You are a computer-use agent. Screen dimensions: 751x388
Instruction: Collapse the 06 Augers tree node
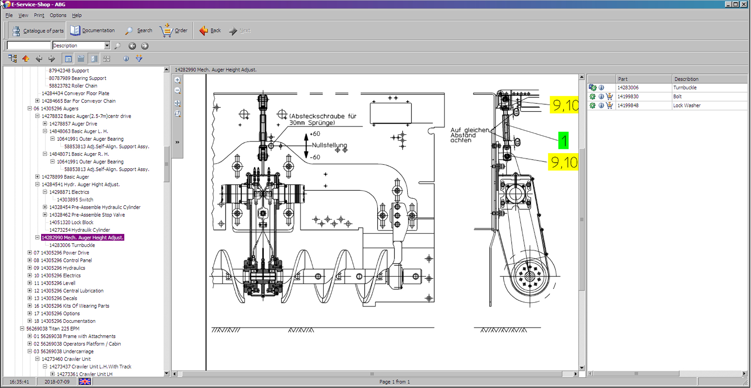tap(30, 109)
